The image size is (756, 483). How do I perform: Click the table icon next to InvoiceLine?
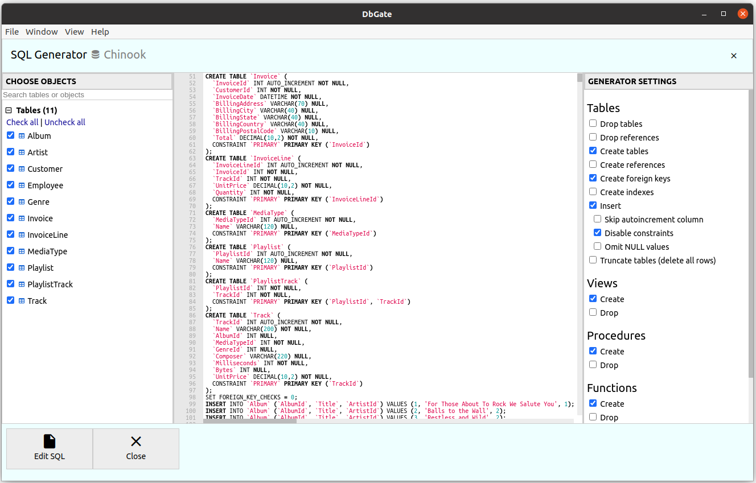(22, 235)
